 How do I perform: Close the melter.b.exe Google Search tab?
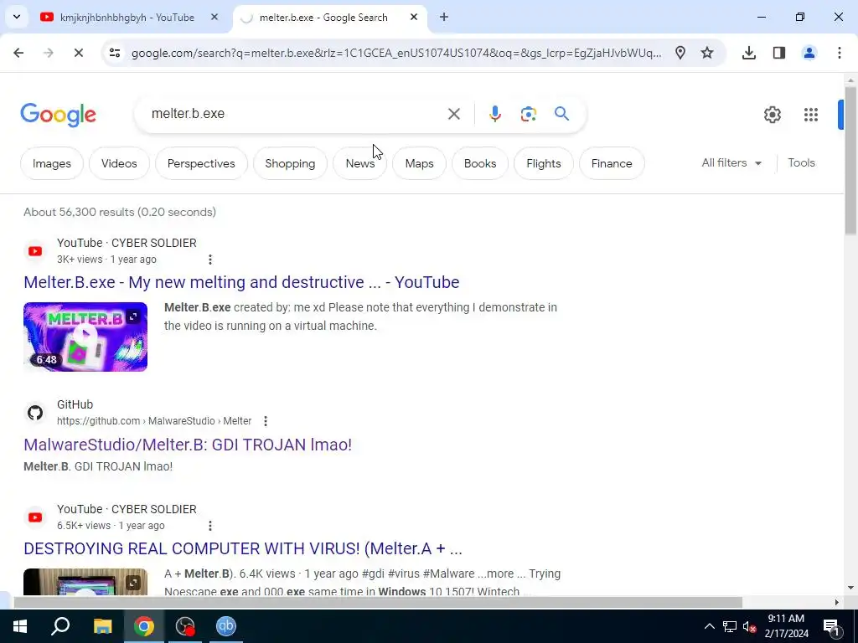click(414, 17)
